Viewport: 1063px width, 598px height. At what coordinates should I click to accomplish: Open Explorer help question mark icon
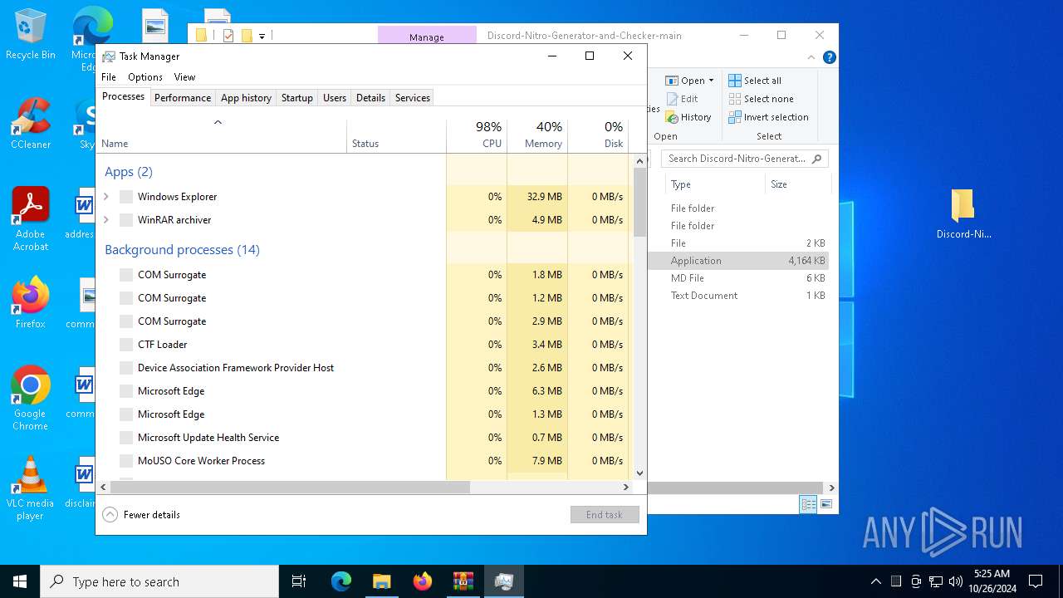point(829,57)
